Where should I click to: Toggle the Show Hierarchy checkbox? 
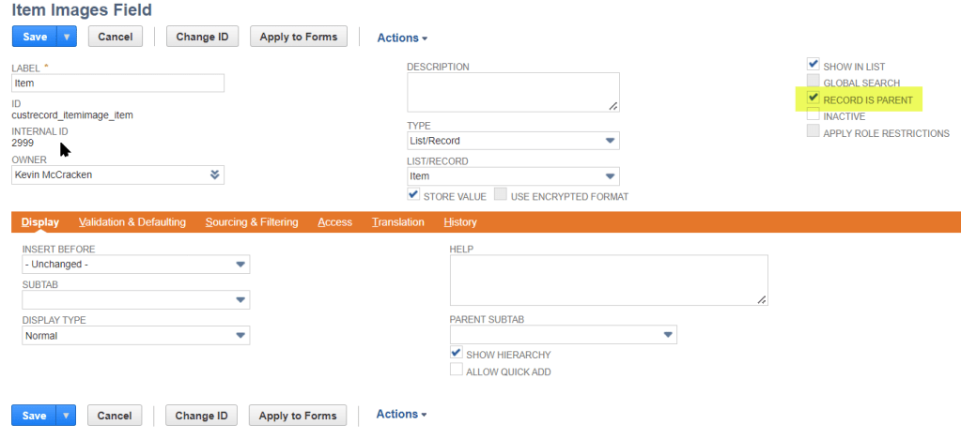[457, 353]
